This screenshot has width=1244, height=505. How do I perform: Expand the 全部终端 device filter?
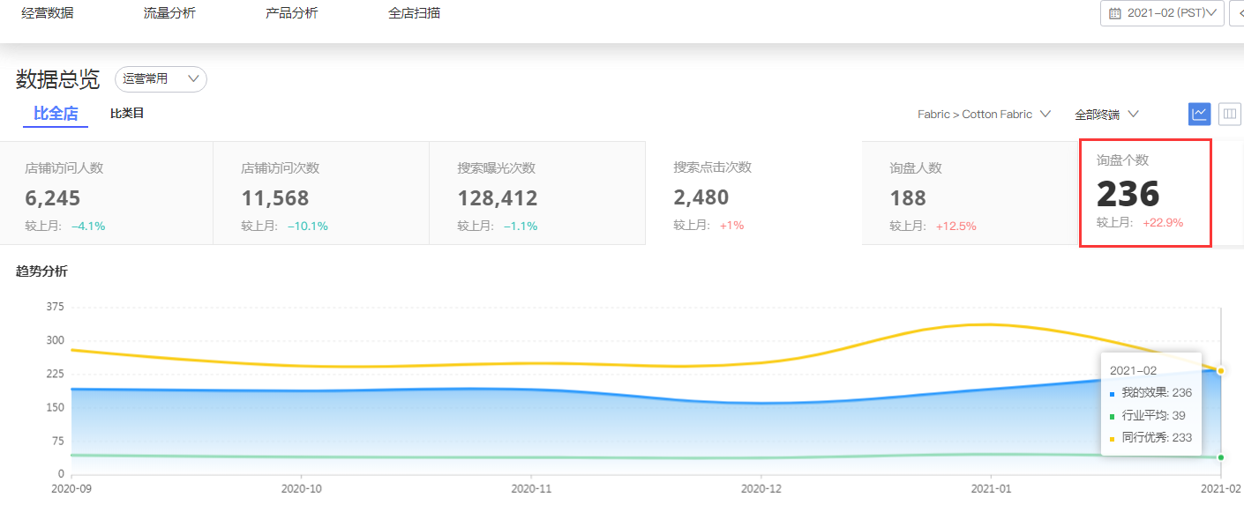(1106, 115)
